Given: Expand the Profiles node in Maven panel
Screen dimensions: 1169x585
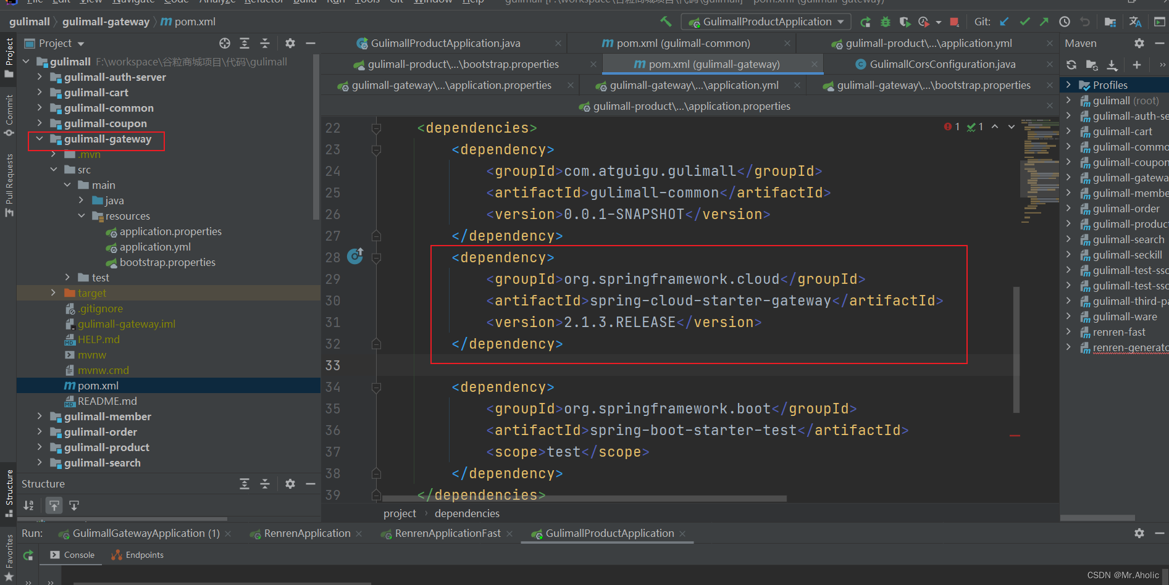Looking at the screenshot, I should coord(1068,85).
